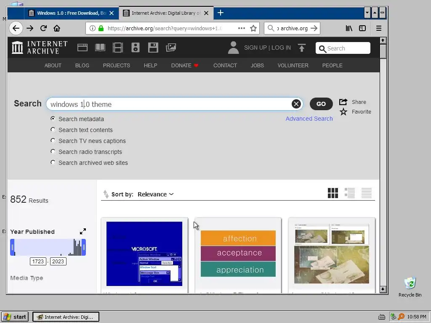This screenshot has height=323, width=431.
Task: Open the Relevance sort dropdown
Action: point(156,194)
